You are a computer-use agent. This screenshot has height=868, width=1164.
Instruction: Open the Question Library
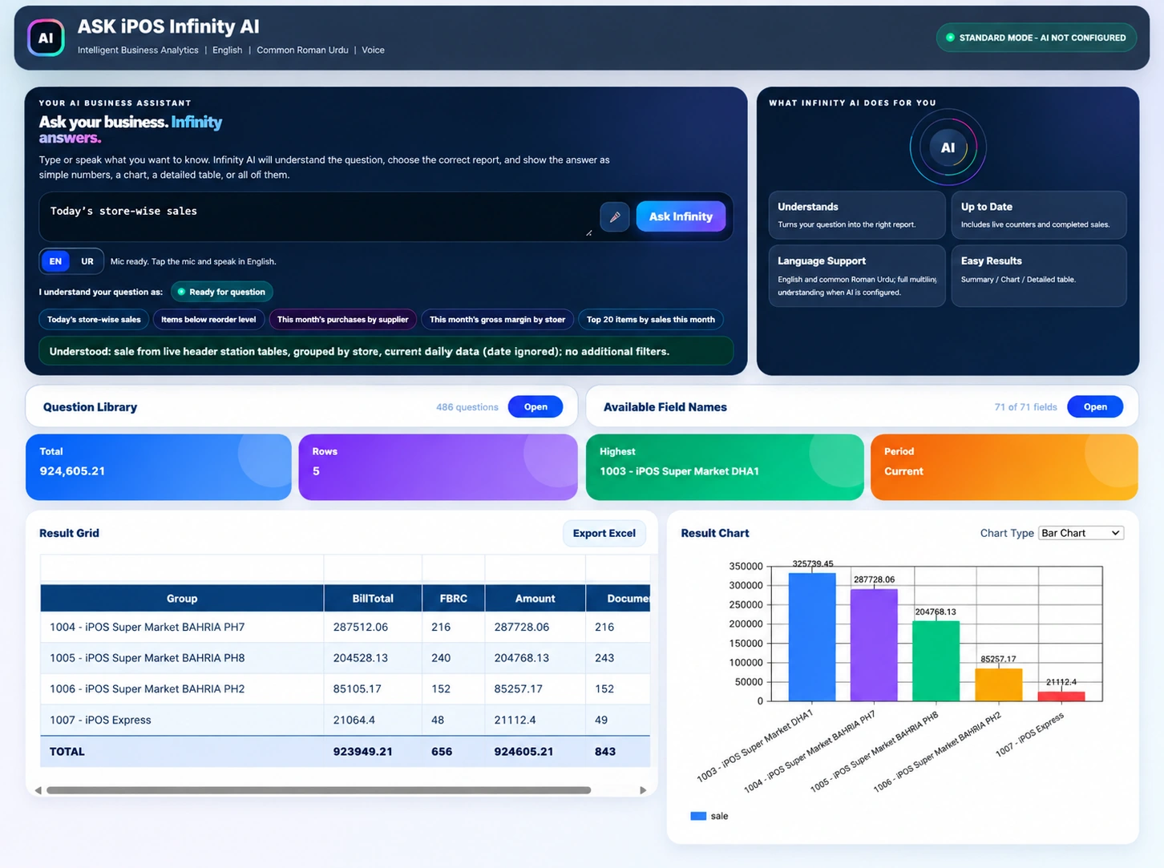[536, 407]
